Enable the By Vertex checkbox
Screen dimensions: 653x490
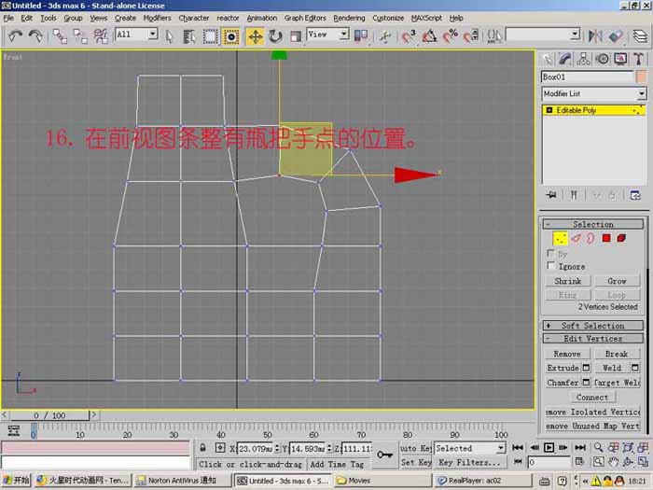pyautogui.click(x=550, y=253)
